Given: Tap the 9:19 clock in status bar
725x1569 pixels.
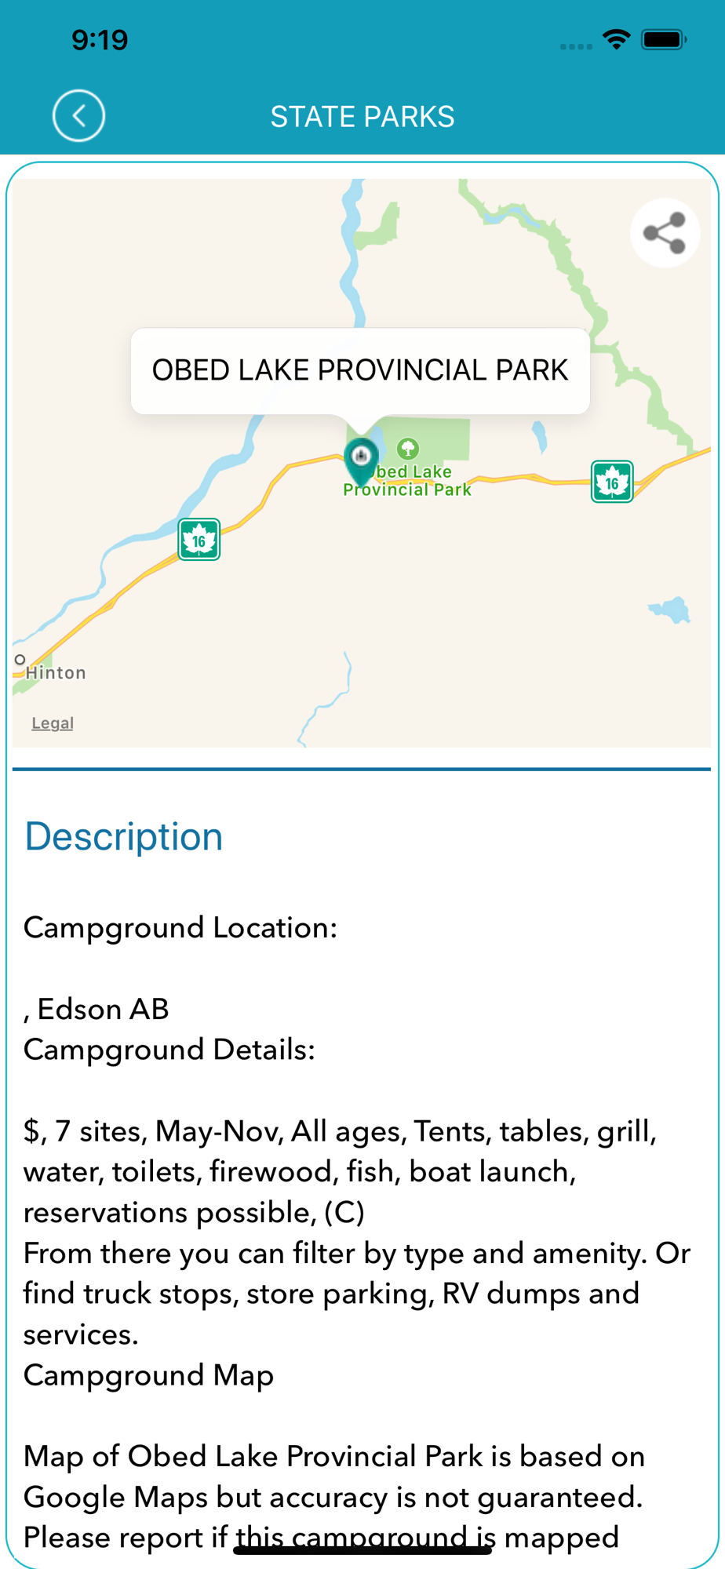Looking at the screenshot, I should click(100, 40).
